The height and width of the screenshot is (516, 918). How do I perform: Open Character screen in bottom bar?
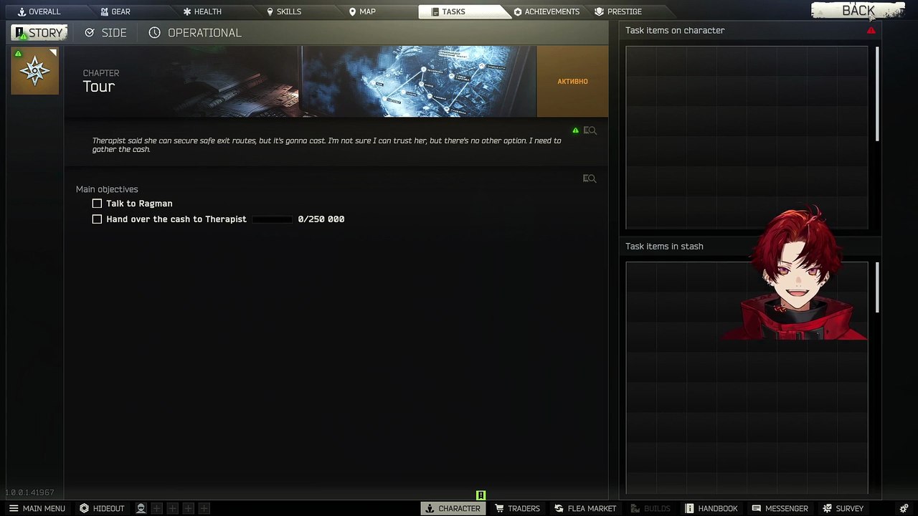pos(453,508)
